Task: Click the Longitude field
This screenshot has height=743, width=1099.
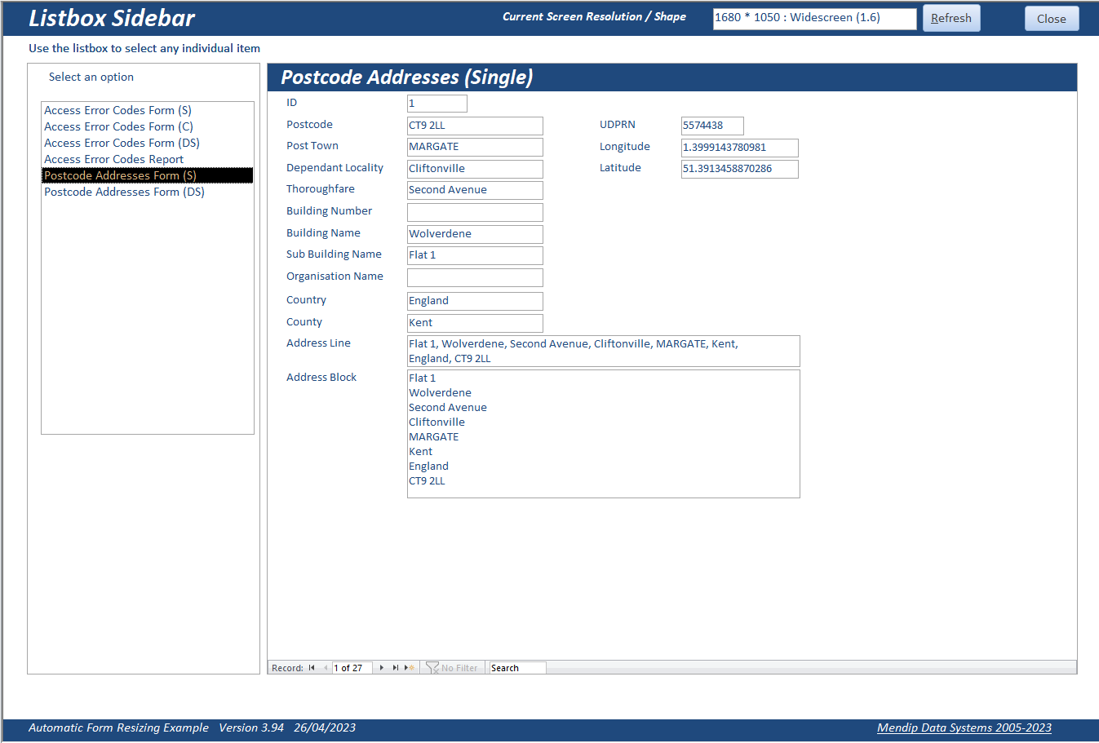Action: click(739, 148)
